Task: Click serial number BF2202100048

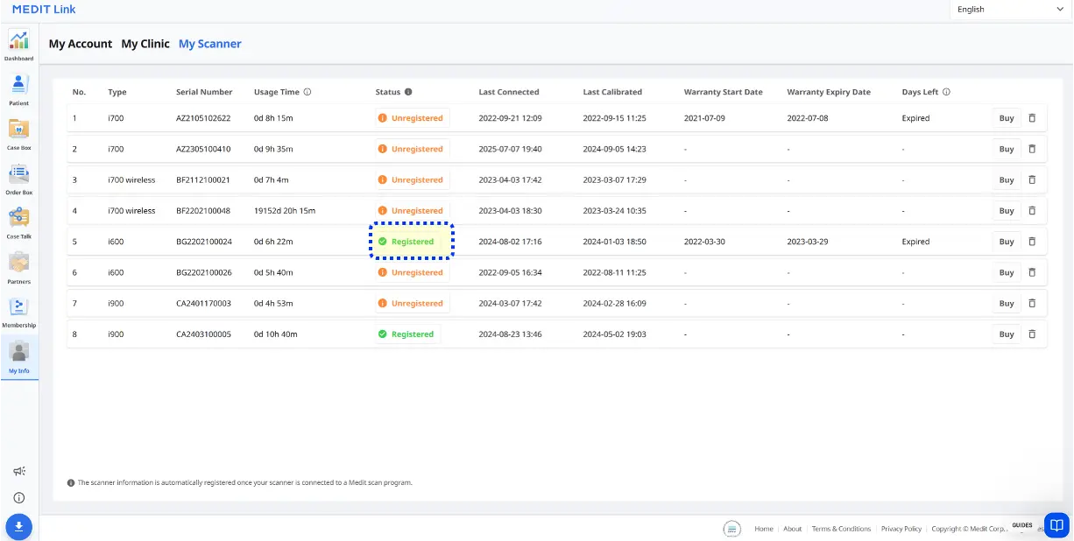Action: 203,211
